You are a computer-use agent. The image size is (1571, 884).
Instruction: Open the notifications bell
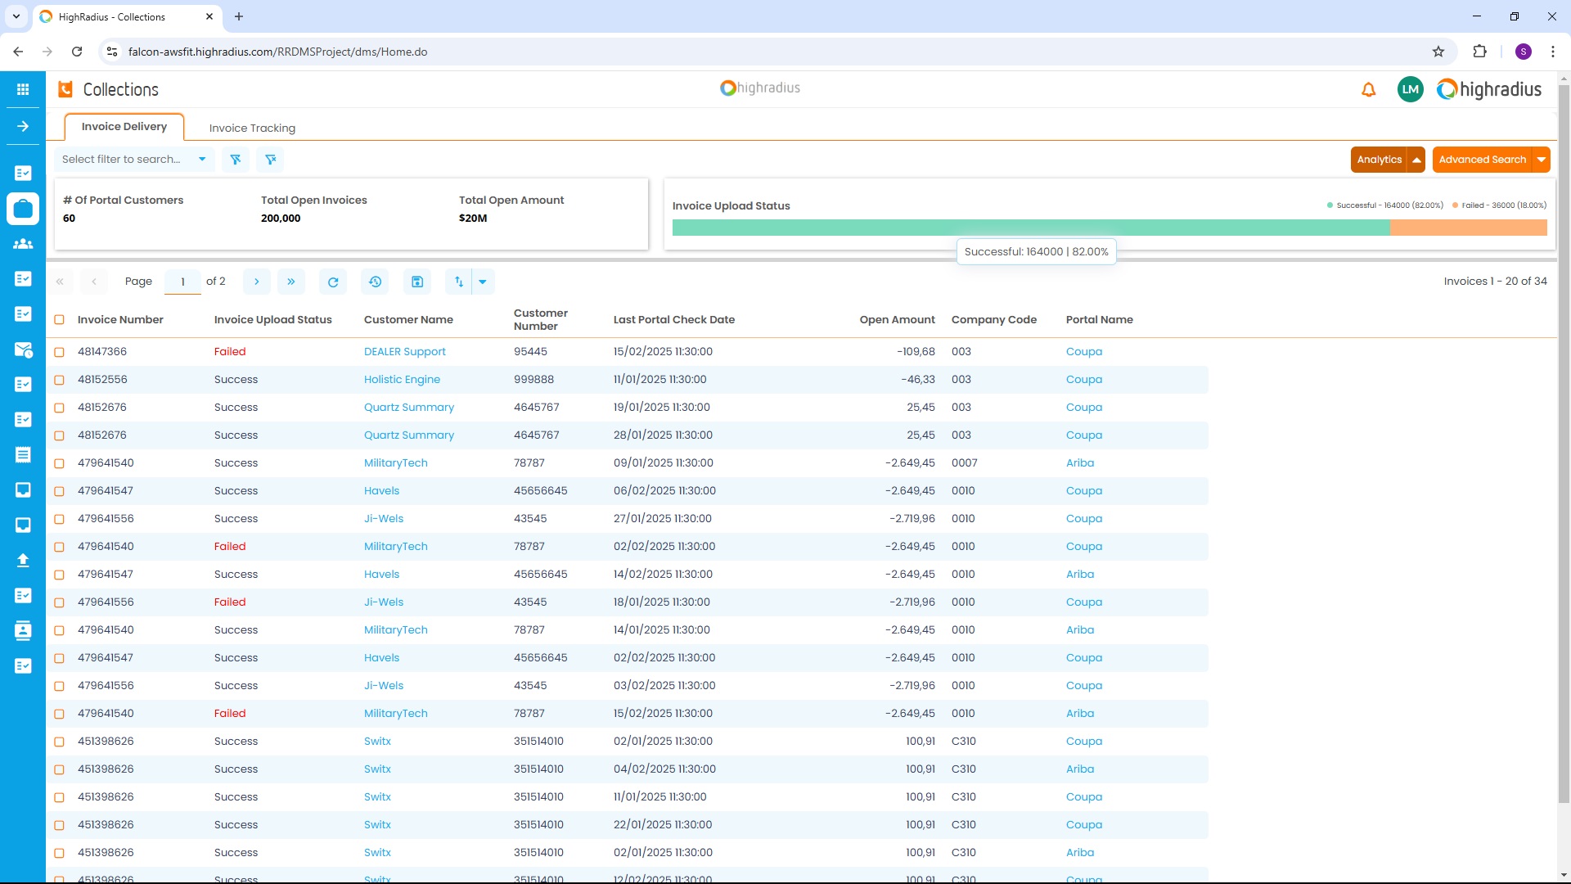1368,90
